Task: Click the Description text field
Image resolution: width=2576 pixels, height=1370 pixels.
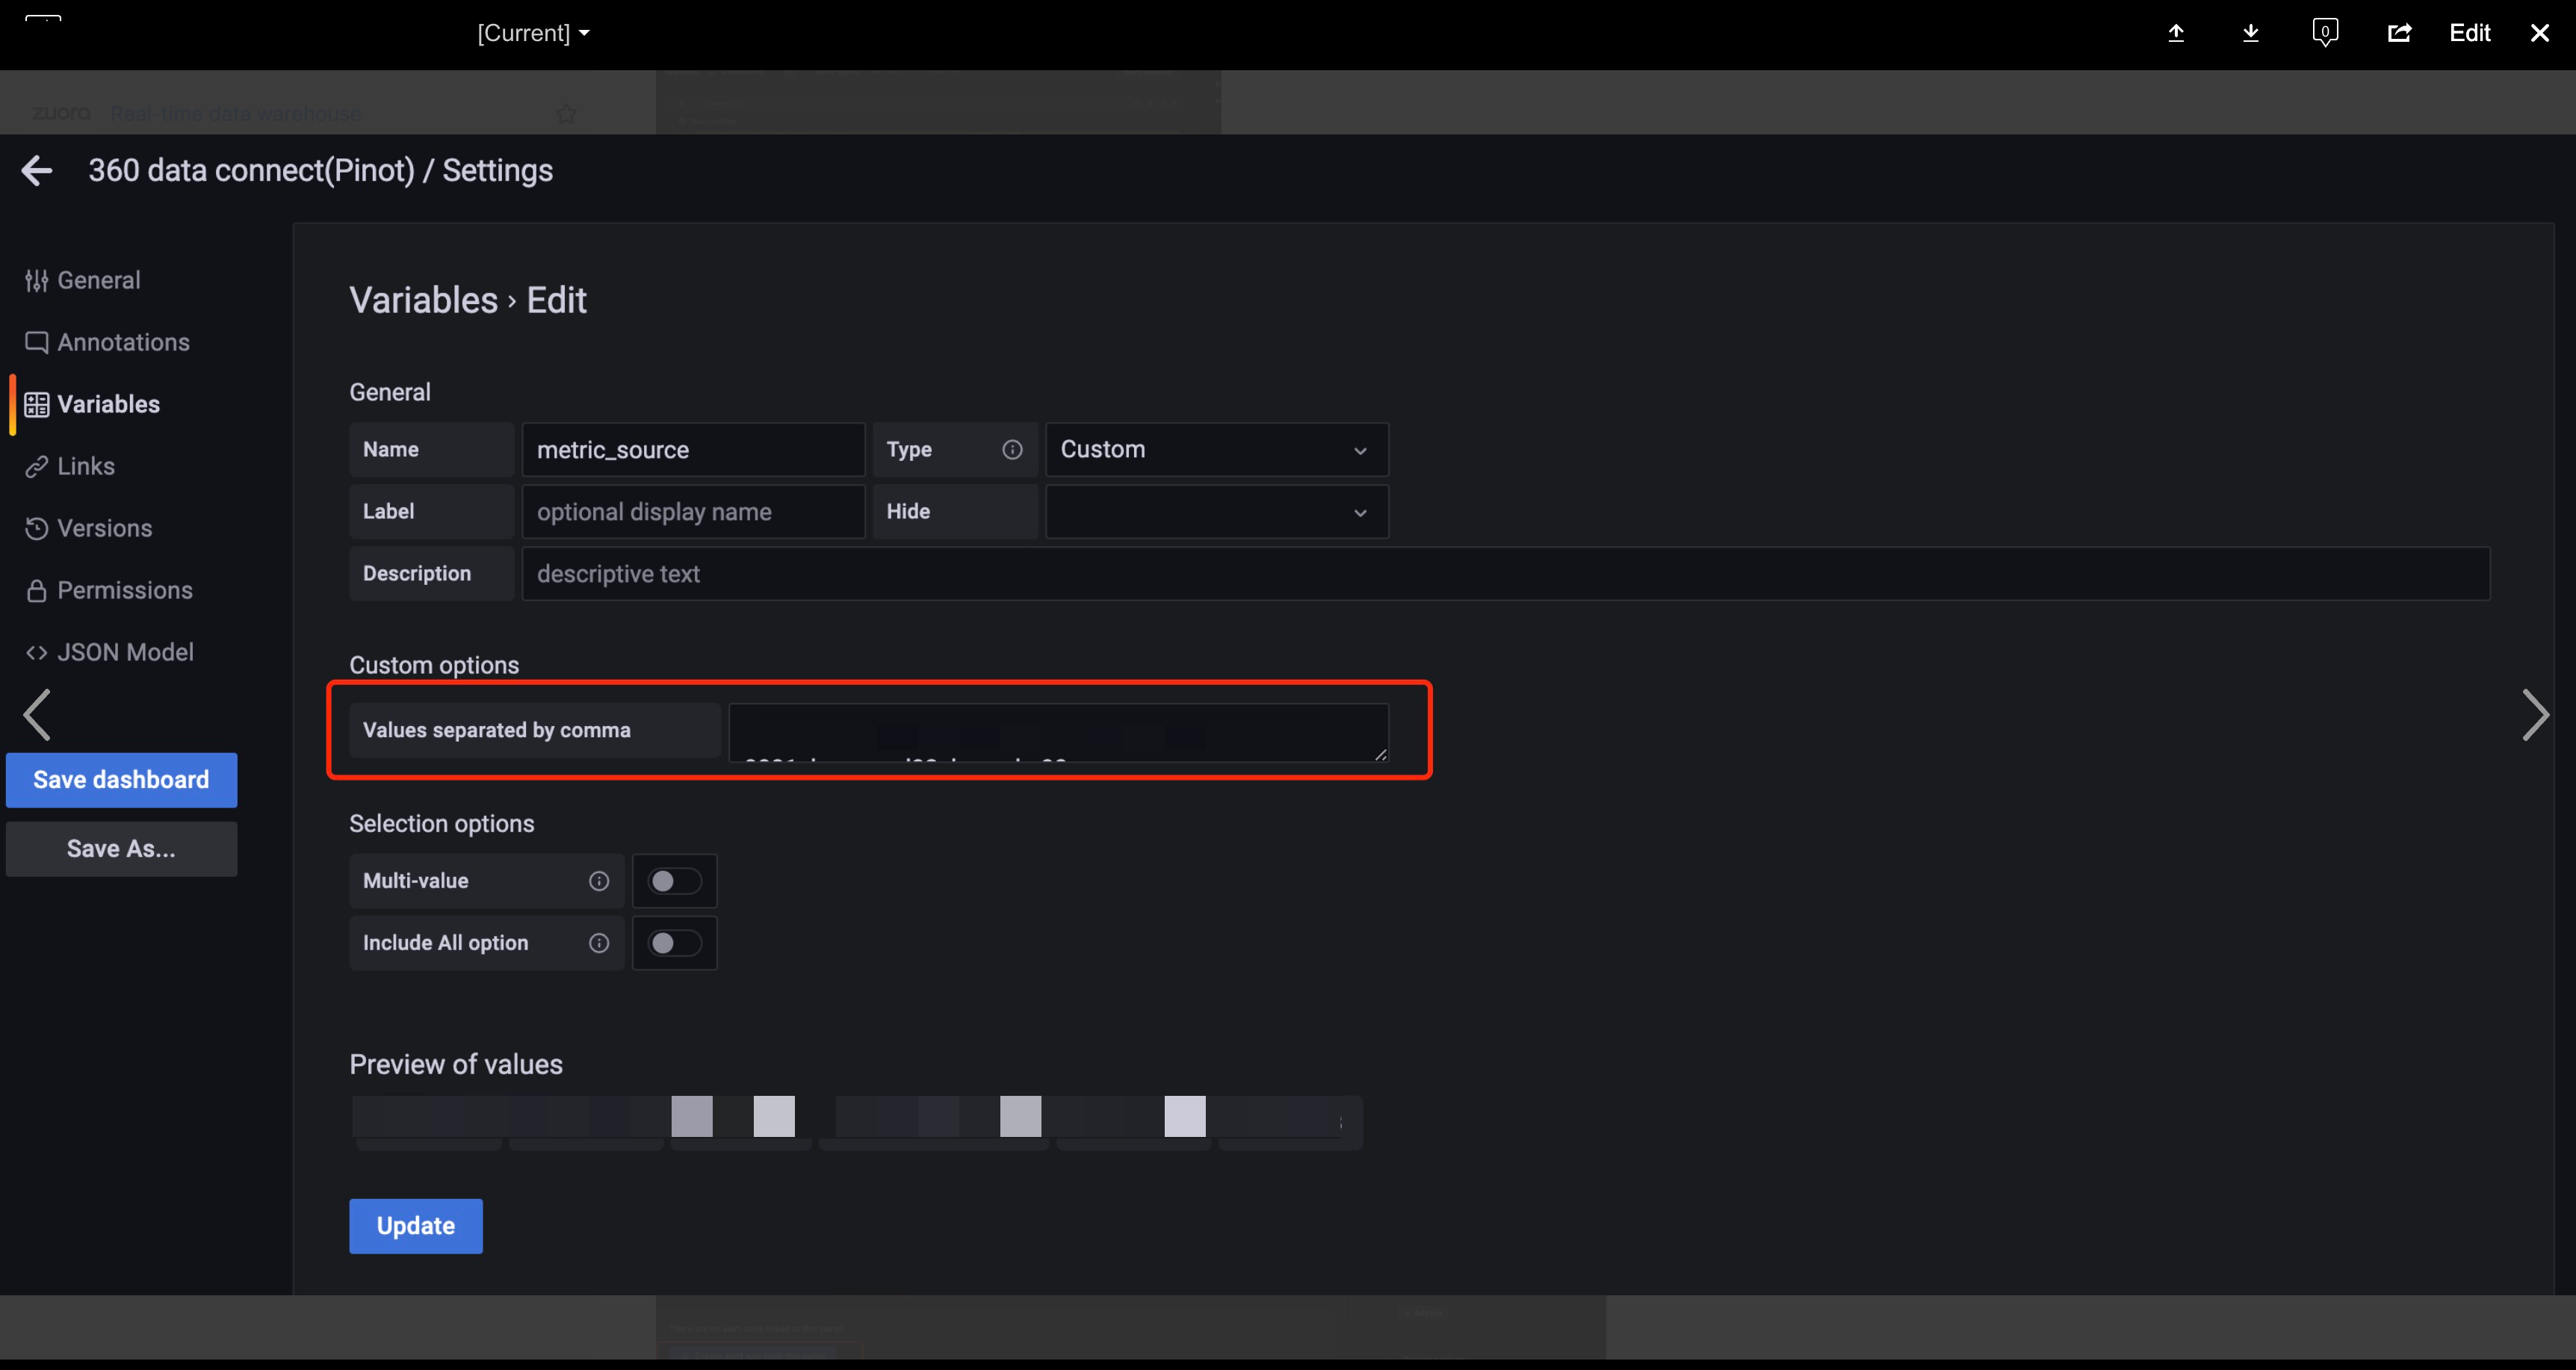Action: pyautogui.click(x=1505, y=574)
